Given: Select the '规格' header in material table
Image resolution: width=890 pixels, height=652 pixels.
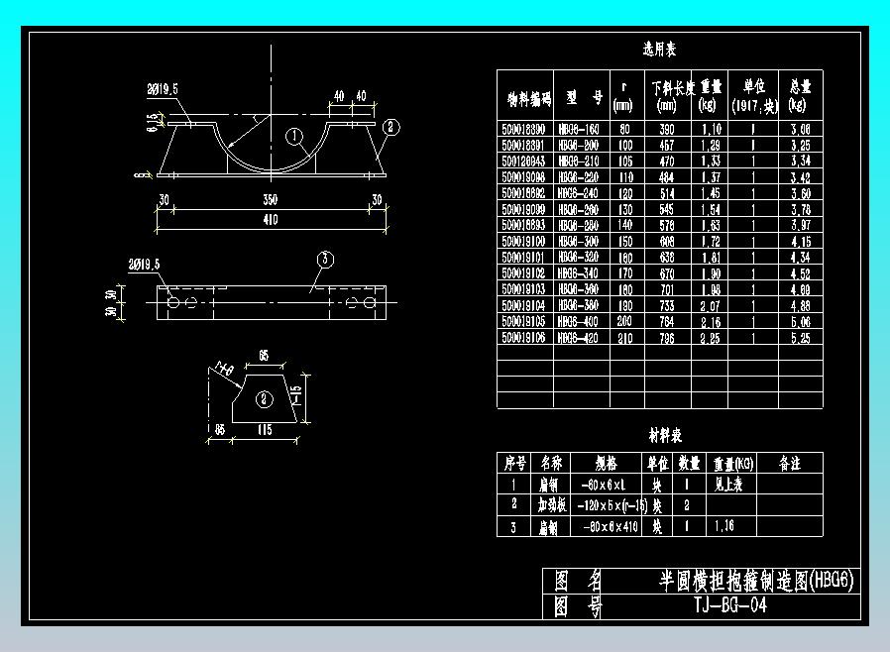Looking at the screenshot, I should click(x=607, y=463).
